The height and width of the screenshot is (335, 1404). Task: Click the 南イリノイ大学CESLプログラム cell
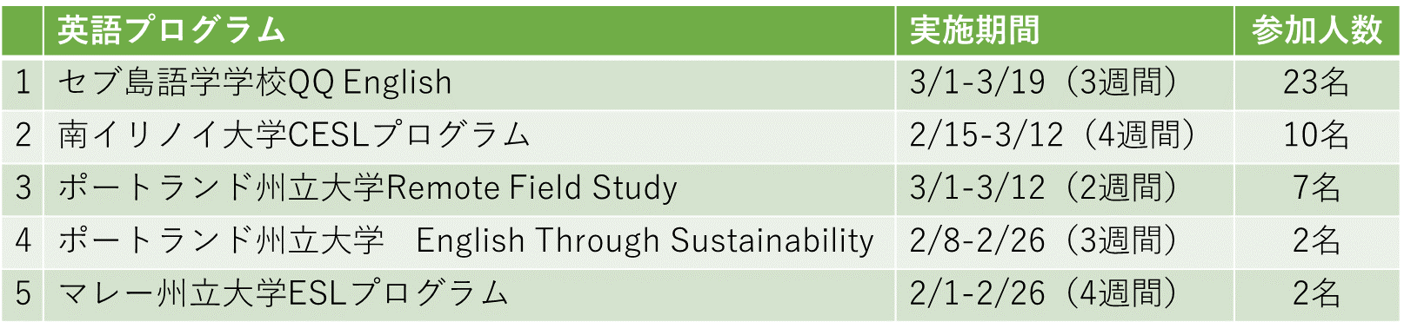[470, 136]
